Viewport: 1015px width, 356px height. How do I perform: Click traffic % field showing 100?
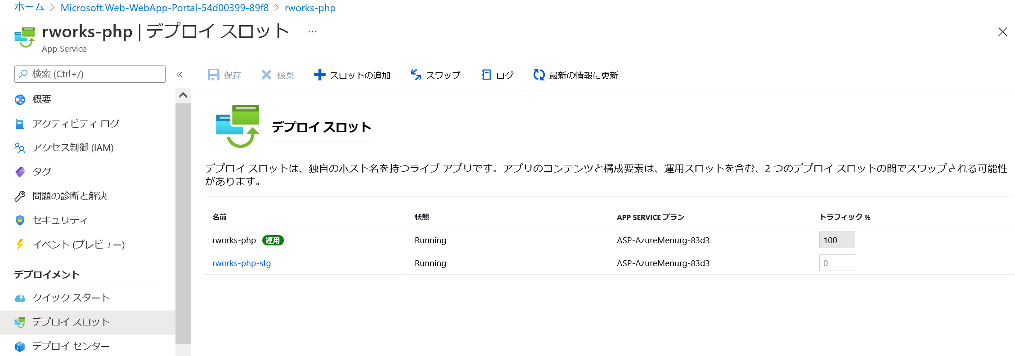[837, 240]
